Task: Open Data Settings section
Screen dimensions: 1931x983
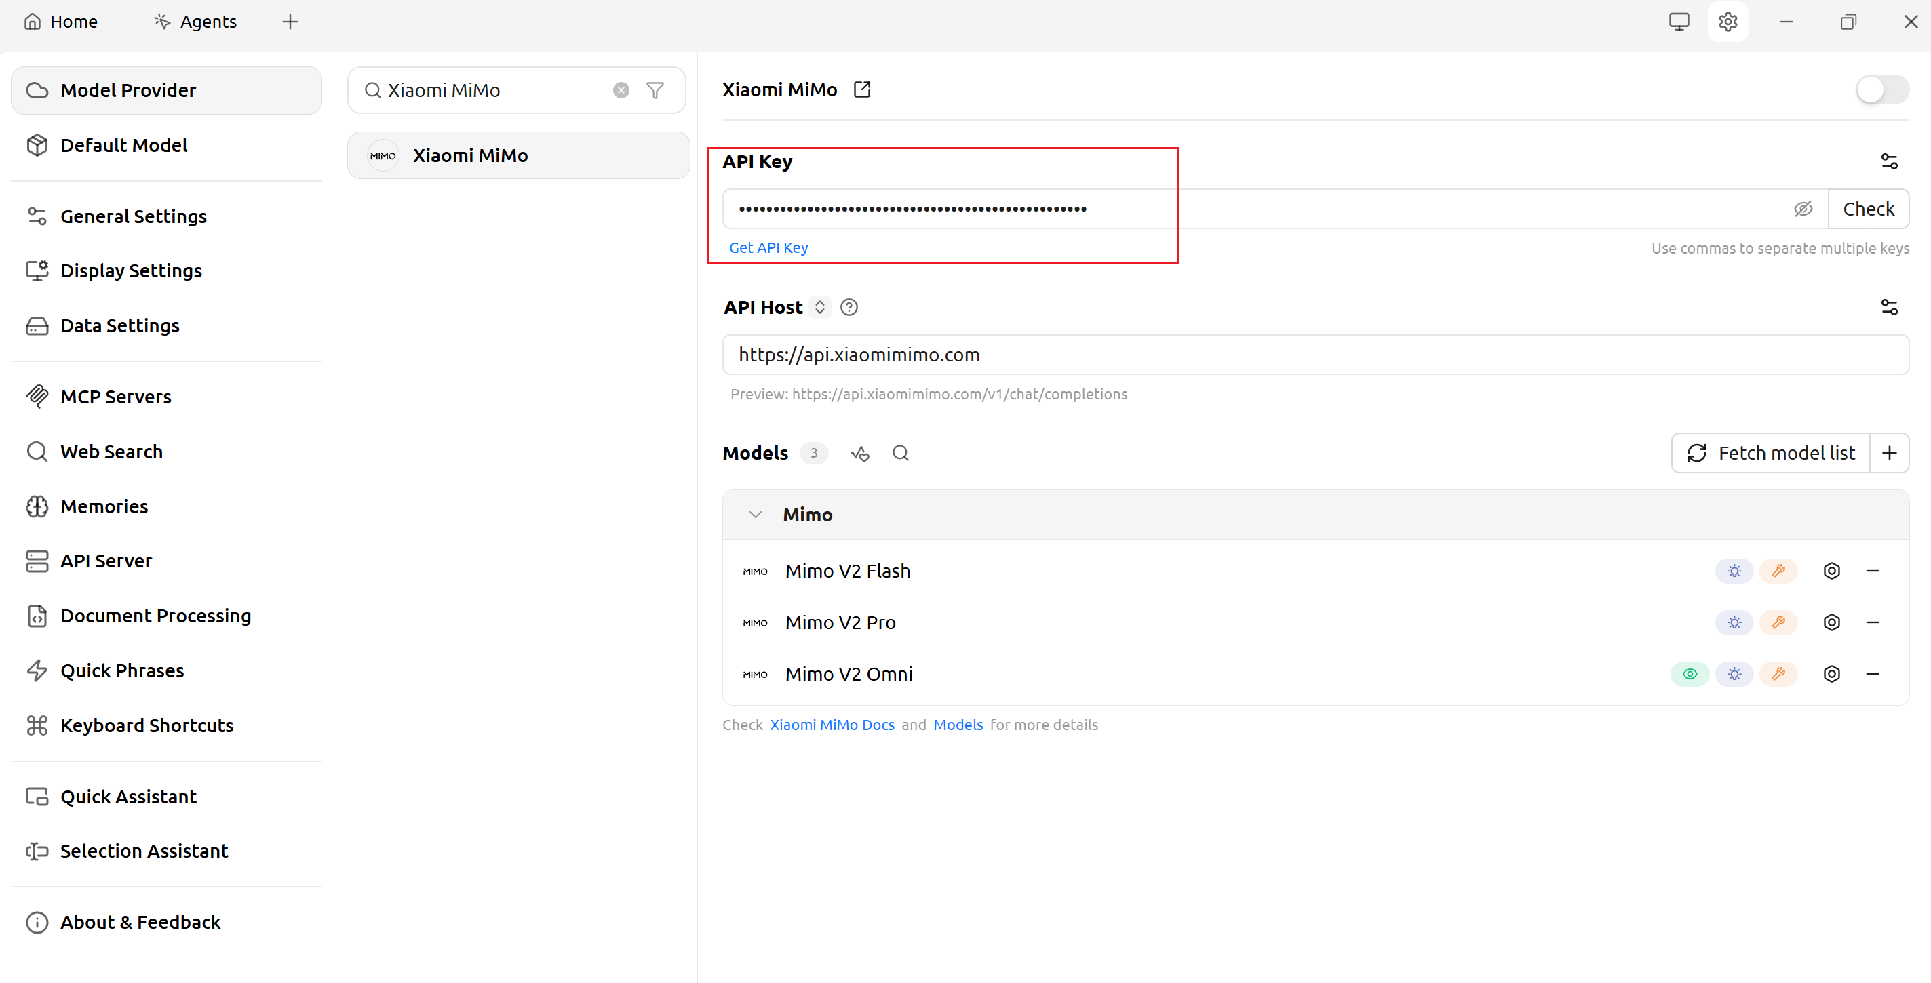Action: (x=166, y=326)
